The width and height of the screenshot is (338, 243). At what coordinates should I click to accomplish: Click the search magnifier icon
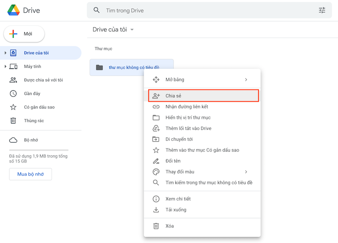(x=97, y=10)
